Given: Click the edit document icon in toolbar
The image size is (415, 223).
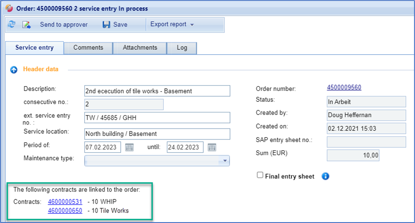Looking at the screenshot, I should point(26,24).
